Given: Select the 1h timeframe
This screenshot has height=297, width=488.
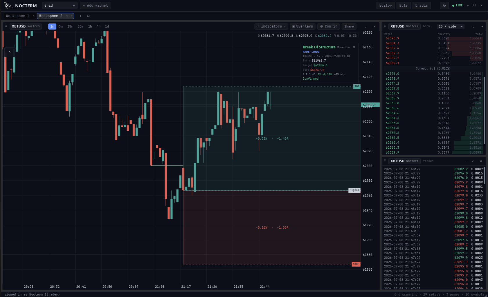Looking at the screenshot, I should tap(90, 26).
